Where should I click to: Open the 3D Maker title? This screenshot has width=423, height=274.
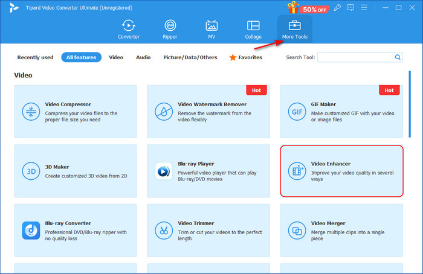pyautogui.click(x=57, y=167)
